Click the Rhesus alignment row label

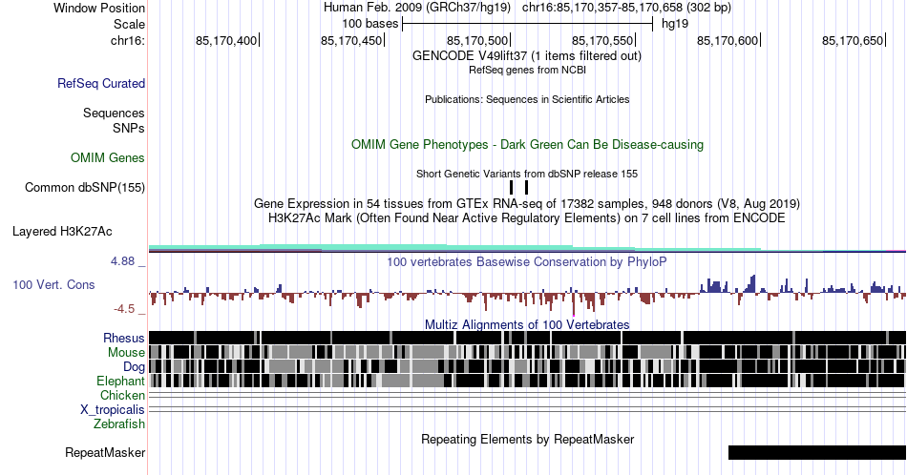click(x=124, y=338)
